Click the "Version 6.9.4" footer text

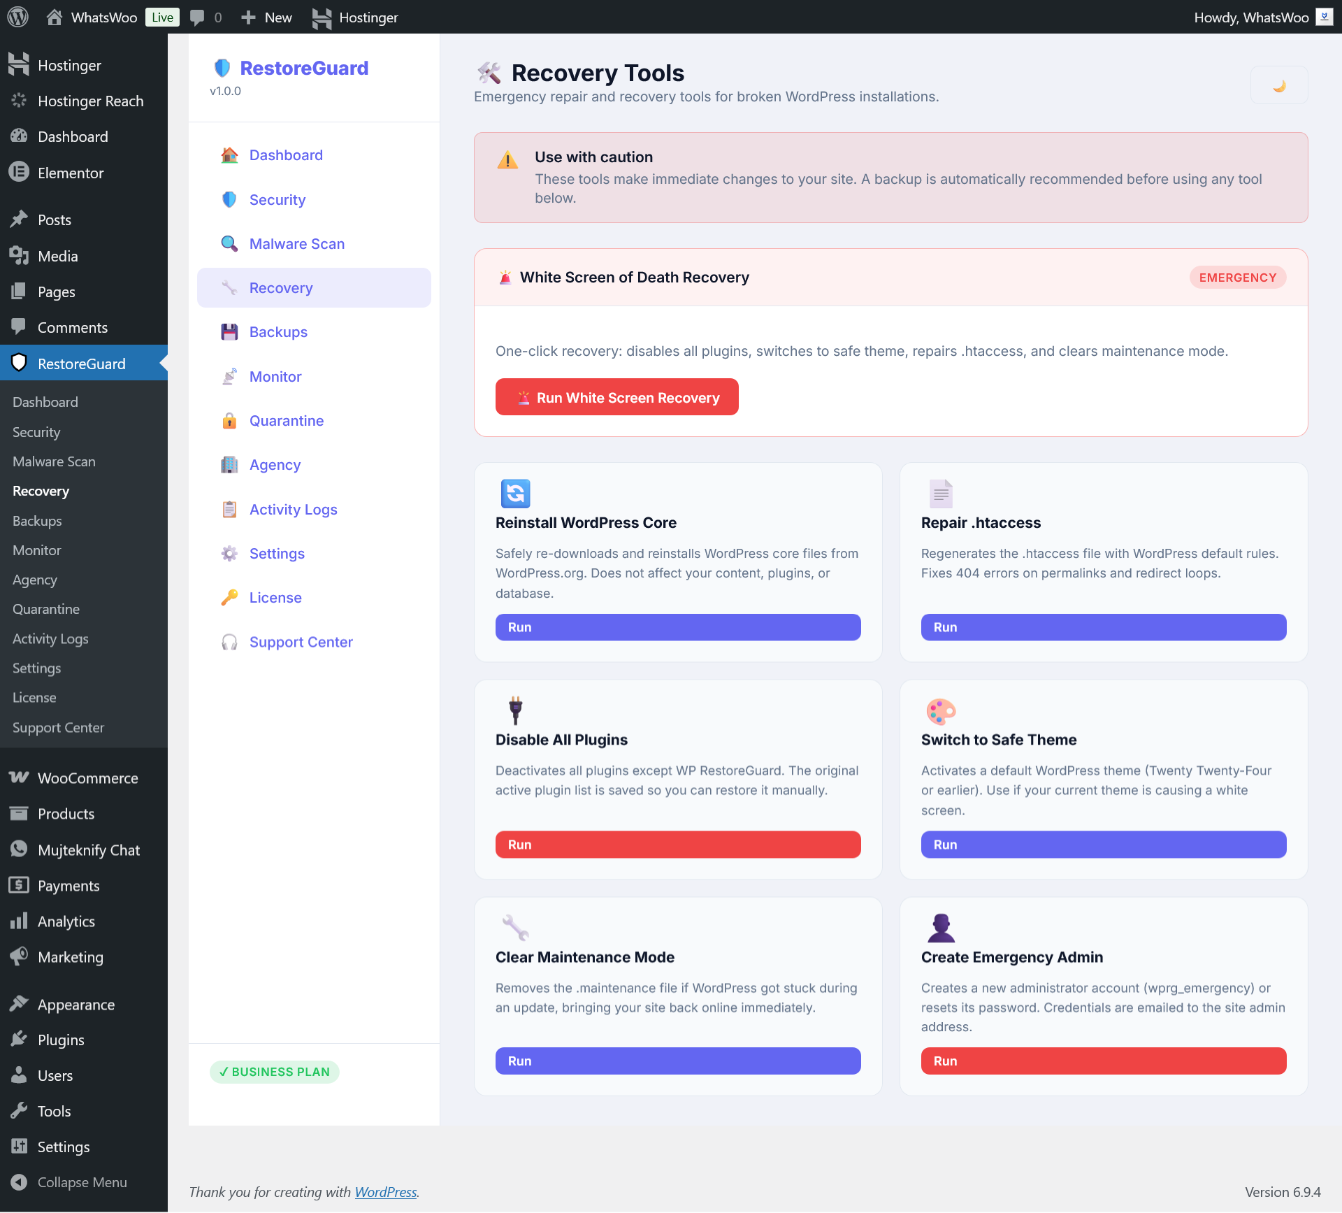pyautogui.click(x=1283, y=1192)
